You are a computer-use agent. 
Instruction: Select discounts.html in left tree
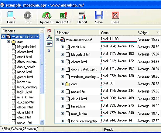(27, 62)
